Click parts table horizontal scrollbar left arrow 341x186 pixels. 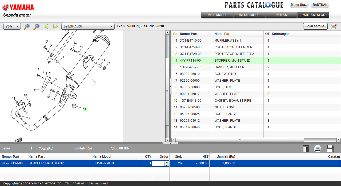pos(173,140)
